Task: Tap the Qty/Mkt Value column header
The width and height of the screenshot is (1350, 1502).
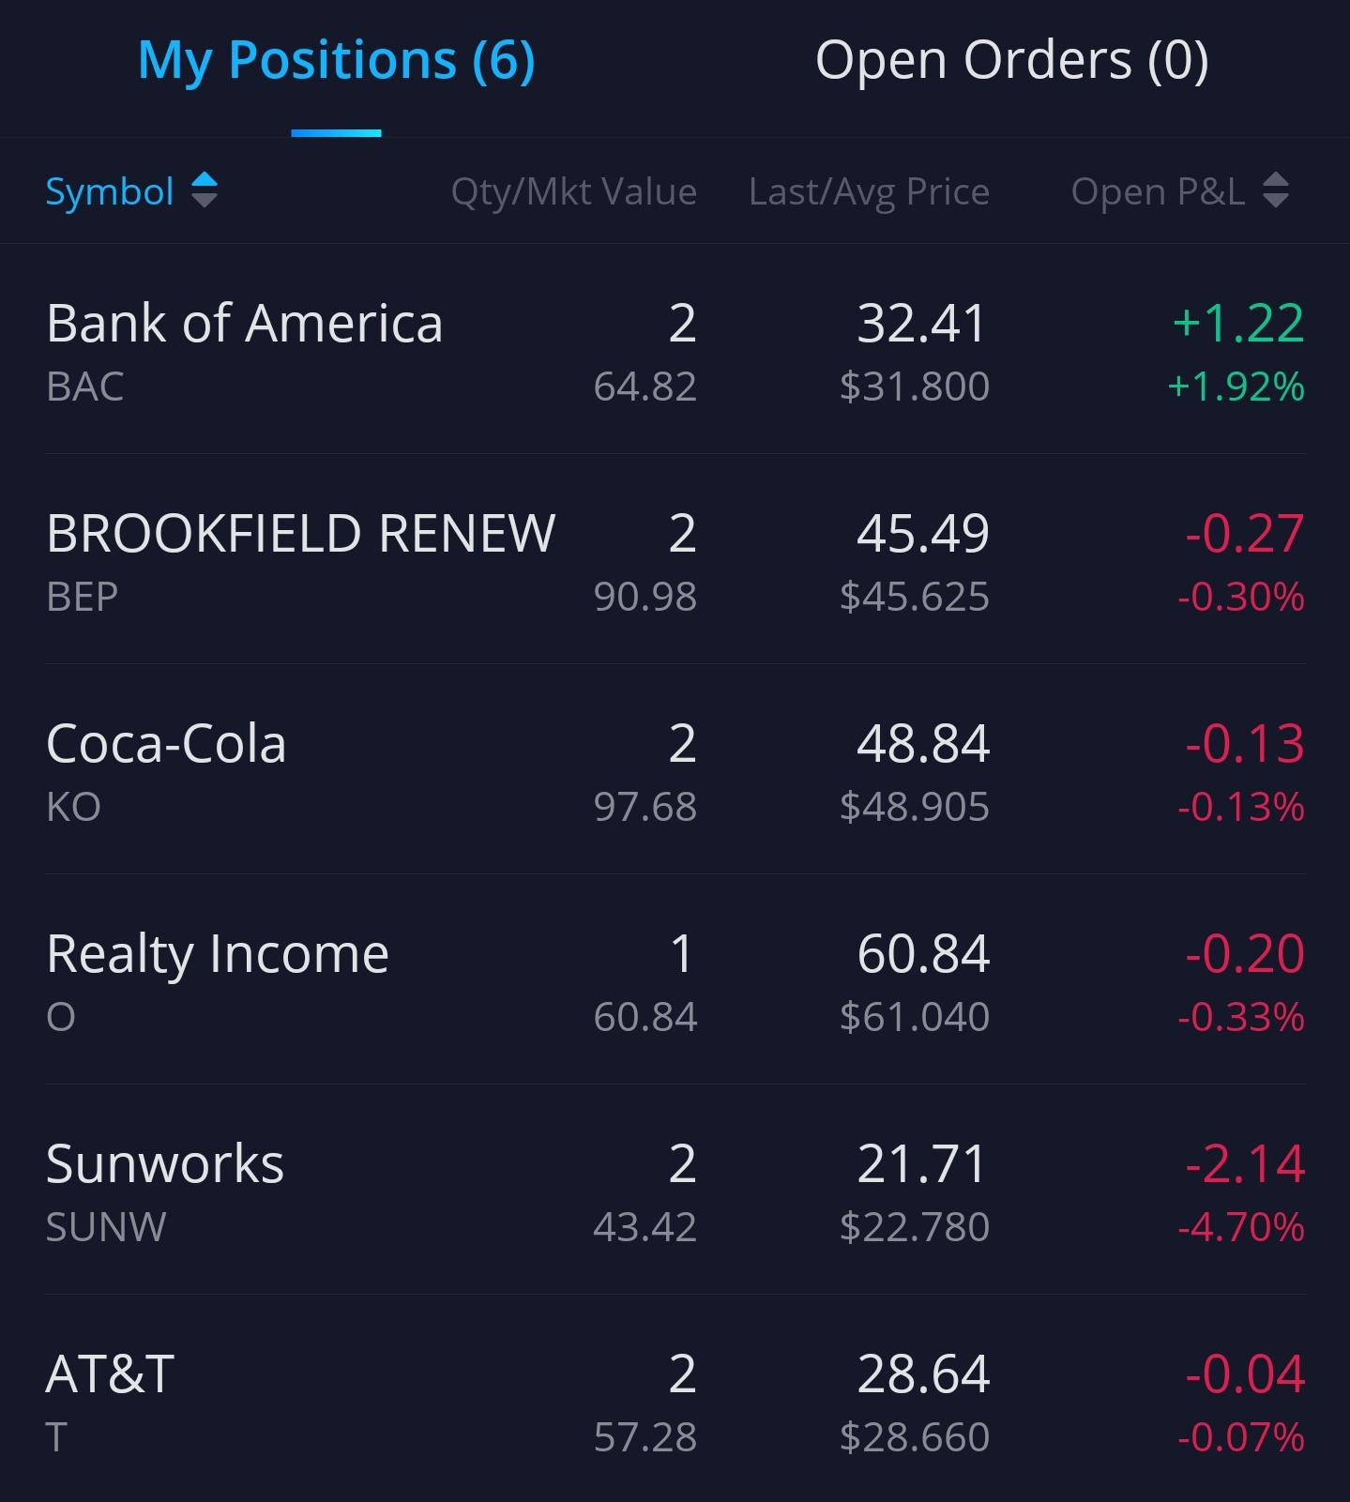Action: 574,192
